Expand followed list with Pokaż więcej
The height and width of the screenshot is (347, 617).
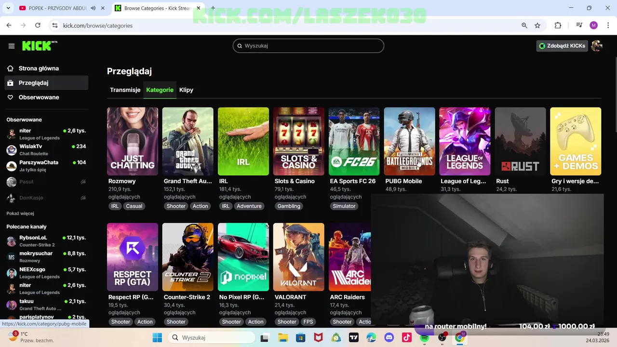20,214
